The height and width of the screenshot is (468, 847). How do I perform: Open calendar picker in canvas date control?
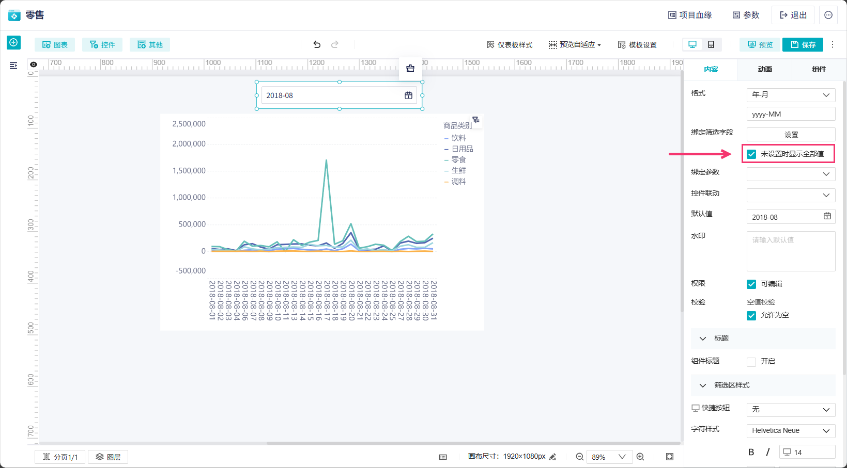point(408,95)
